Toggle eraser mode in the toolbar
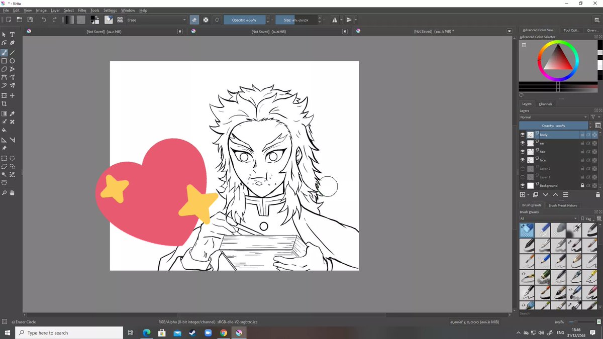 pos(195,20)
